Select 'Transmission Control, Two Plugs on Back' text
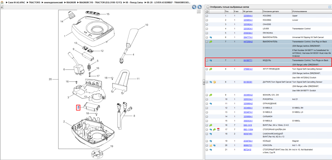This screenshot has width=332, height=160. point(310,61)
